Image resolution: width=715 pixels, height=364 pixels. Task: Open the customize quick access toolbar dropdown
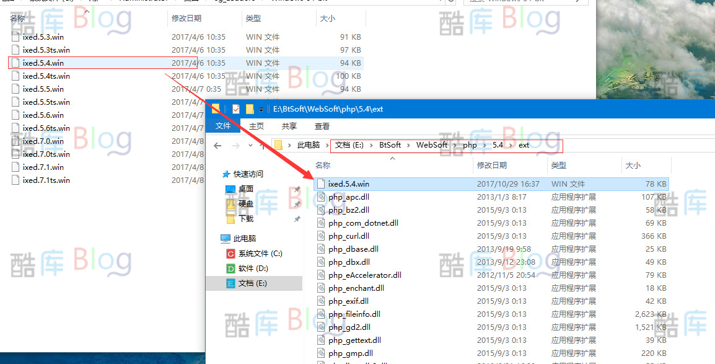point(261,110)
